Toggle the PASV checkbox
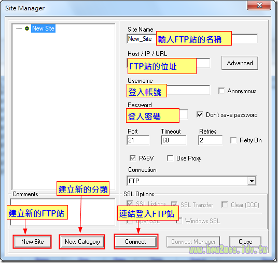This screenshot has height=263, width=278. (133, 158)
